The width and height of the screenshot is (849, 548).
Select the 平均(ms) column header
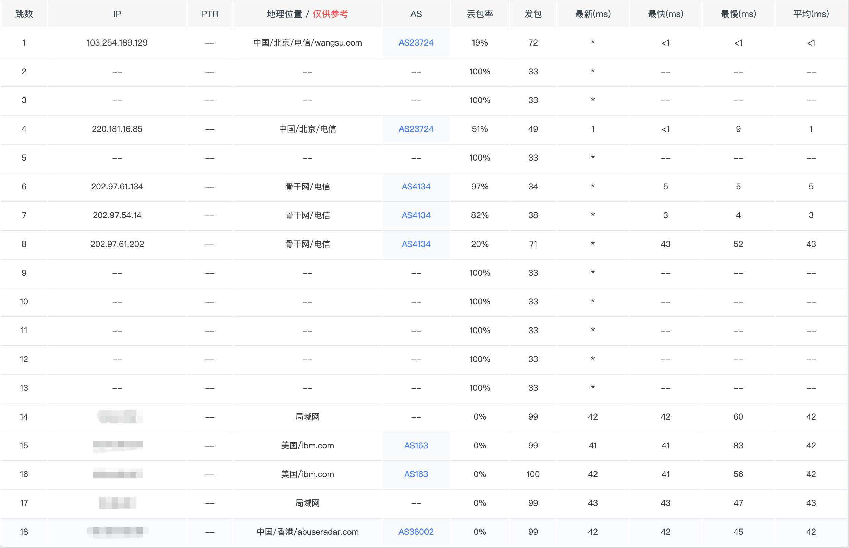[x=811, y=14]
